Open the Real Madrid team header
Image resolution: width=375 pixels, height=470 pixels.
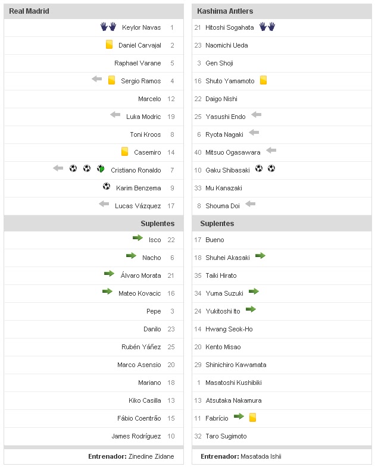29,11
